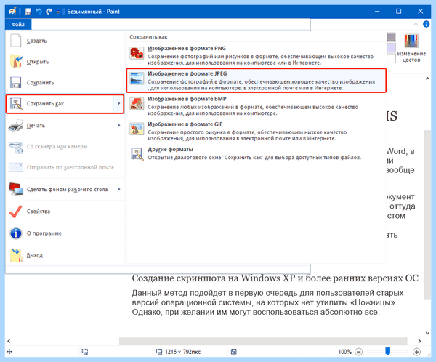
Task: Choose Выход to exit Paint
Action: (65, 255)
